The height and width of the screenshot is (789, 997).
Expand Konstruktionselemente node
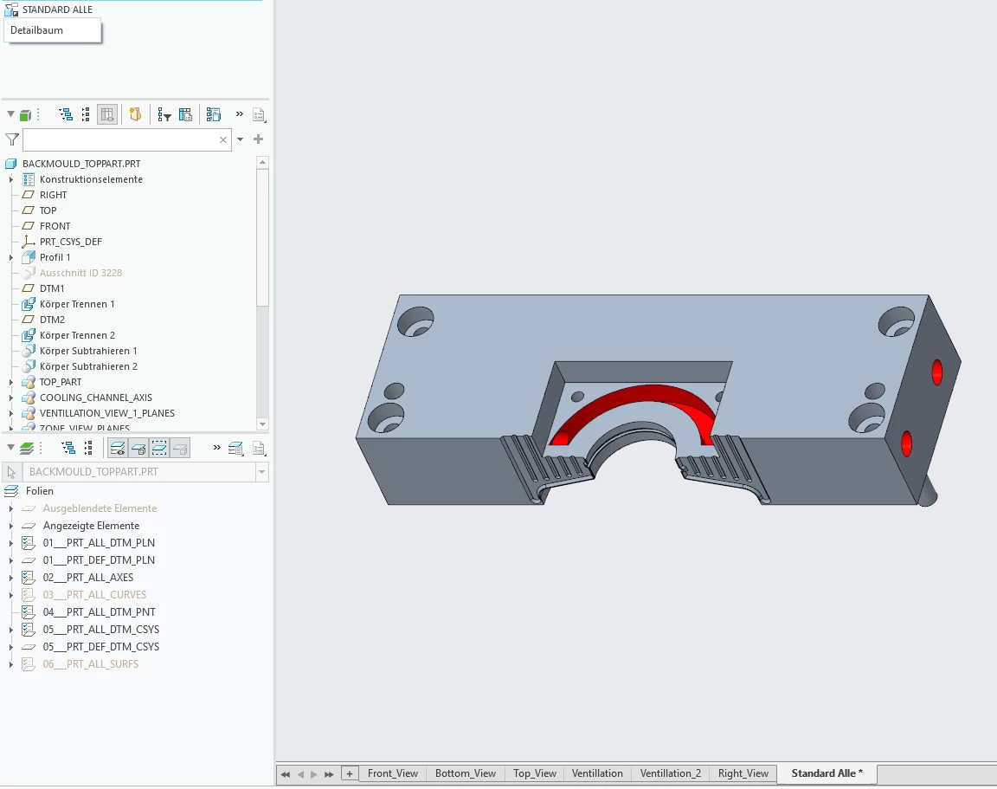tap(10, 179)
